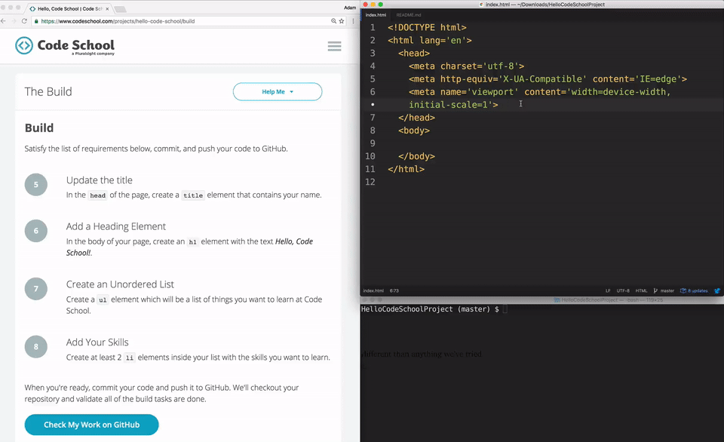Click the 'head' code word in step 5
This screenshot has width=724, height=442.
[x=97, y=195]
